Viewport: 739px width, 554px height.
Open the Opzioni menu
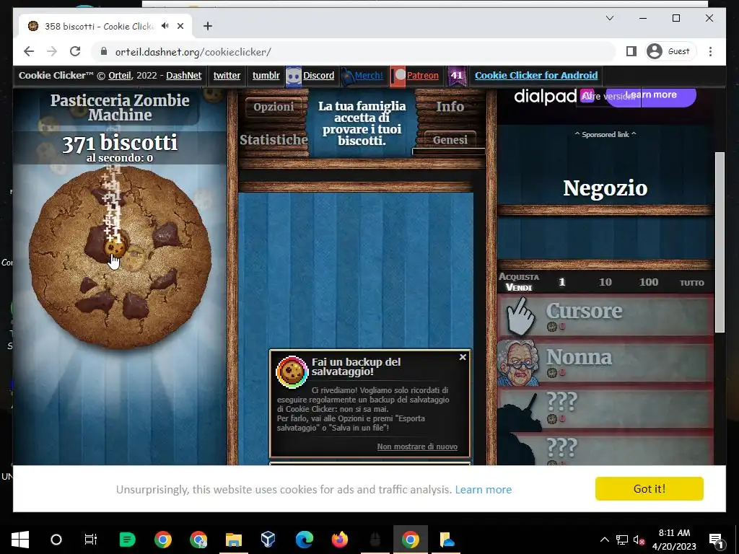(274, 107)
